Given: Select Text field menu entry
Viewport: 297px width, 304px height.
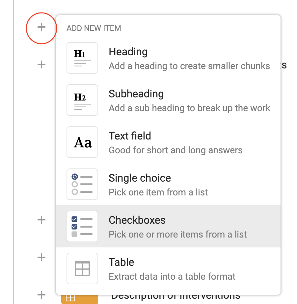Looking at the screenshot, I should 130,136.
